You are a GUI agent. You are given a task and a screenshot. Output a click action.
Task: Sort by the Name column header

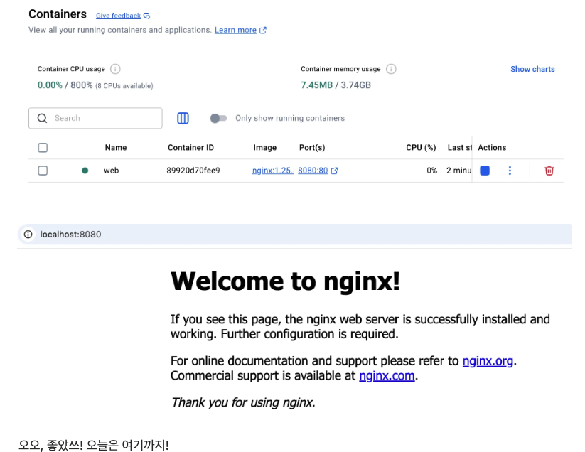coord(116,148)
